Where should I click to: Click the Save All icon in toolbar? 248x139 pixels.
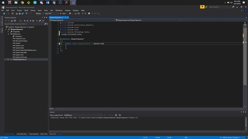click(x=22, y=14)
